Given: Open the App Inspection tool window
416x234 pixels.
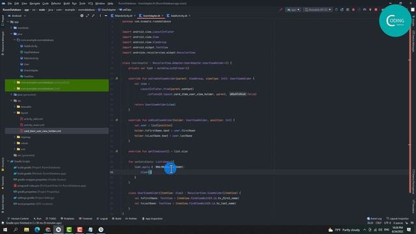Looking at the screenshot, I should pos(152,218).
